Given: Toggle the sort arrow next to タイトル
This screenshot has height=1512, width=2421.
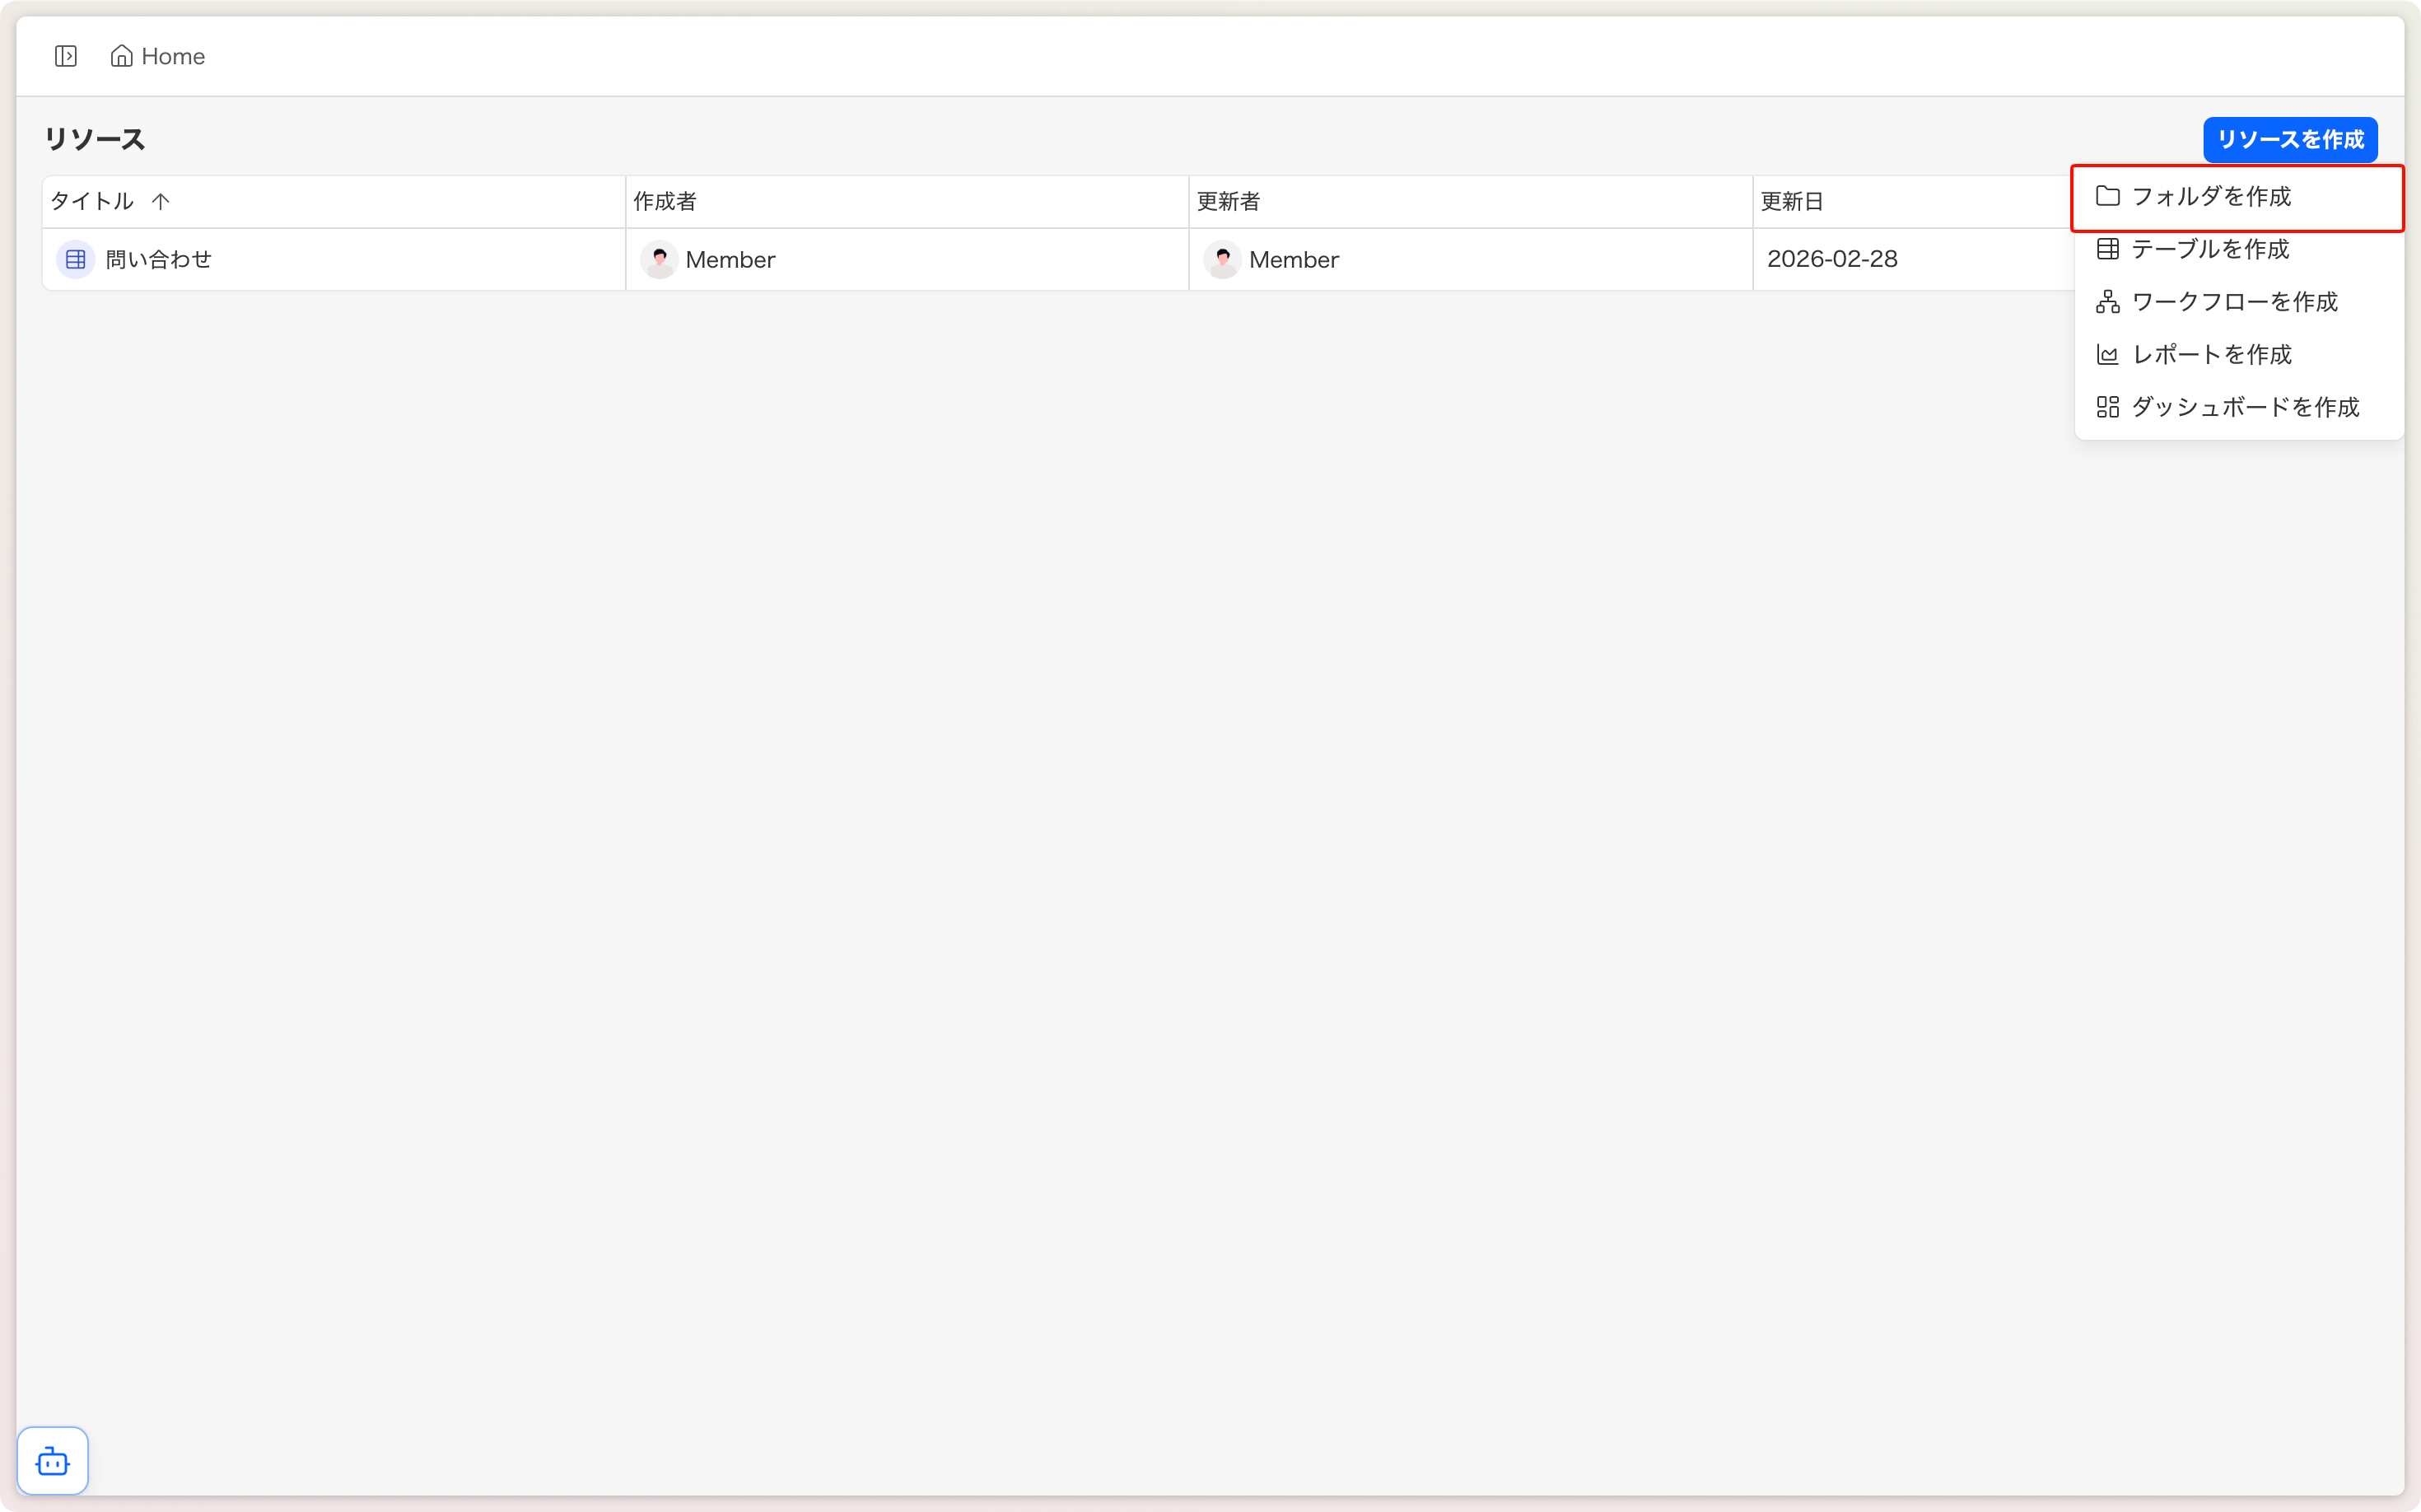Looking at the screenshot, I should (161, 202).
